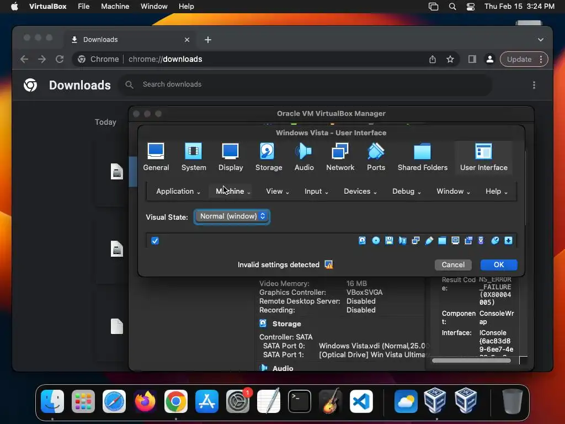
Task: Open Chrome from the Dock
Action: pos(176,401)
